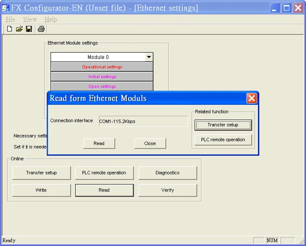The width and height of the screenshot is (306, 246).
Task: Close the FX Configurator main window
Action: coord(298,8)
